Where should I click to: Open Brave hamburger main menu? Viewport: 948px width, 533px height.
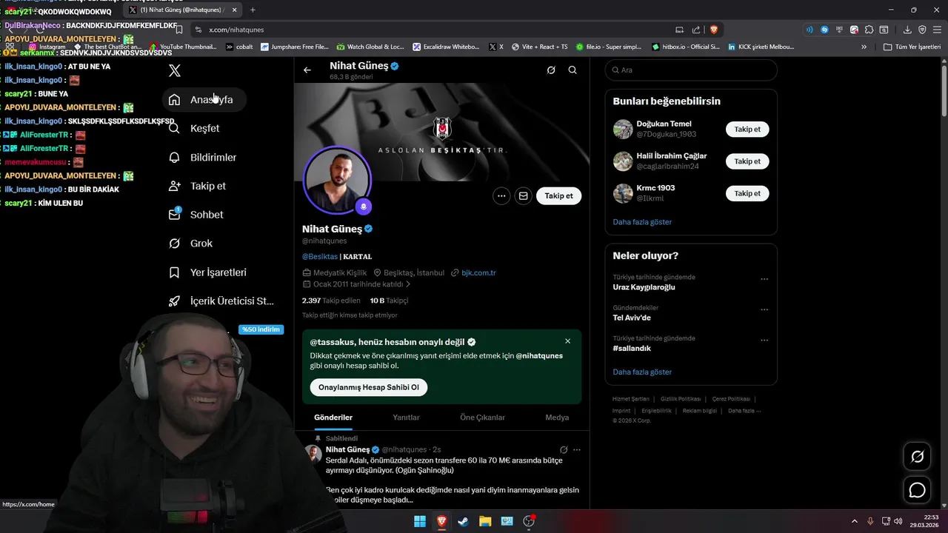(x=937, y=30)
